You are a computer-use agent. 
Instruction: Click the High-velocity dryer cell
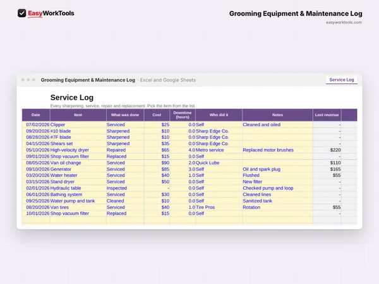pyautogui.click(x=78, y=150)
